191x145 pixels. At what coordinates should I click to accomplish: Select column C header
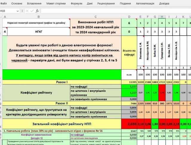[95, 17]
